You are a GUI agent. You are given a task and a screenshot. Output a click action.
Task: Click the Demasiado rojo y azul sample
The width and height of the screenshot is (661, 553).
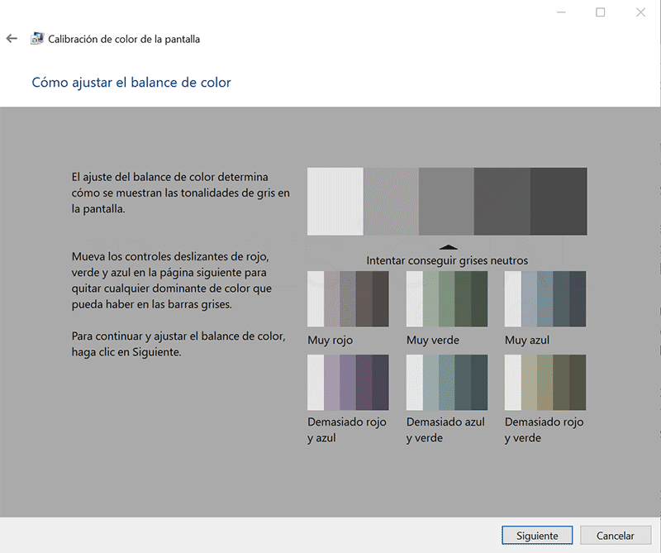click(348, 382)
